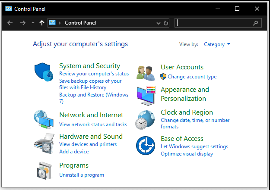Click the Network and Internet globe icon
270x190 pixels.
43,119
